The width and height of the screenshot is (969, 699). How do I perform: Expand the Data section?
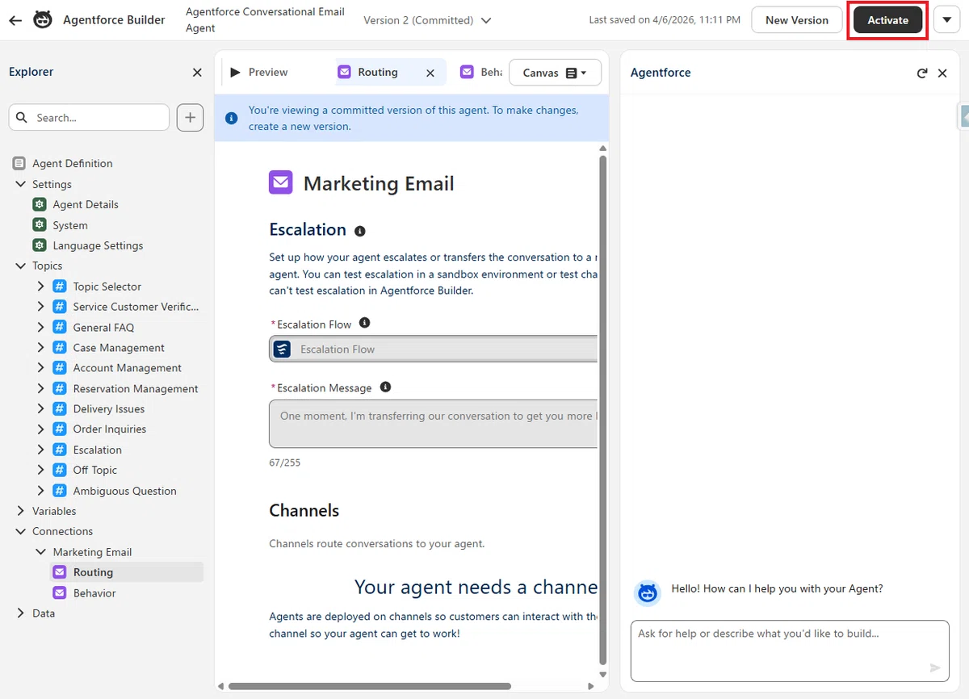click(21, 613)
